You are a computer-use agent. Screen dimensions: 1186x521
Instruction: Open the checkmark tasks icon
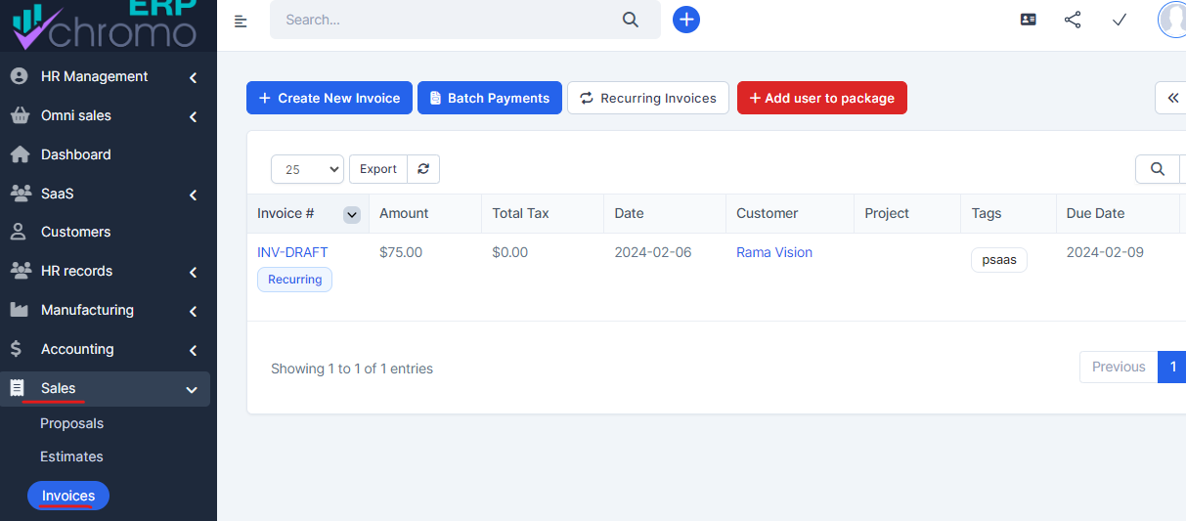pyautogui.click(x=1120, y=20)
